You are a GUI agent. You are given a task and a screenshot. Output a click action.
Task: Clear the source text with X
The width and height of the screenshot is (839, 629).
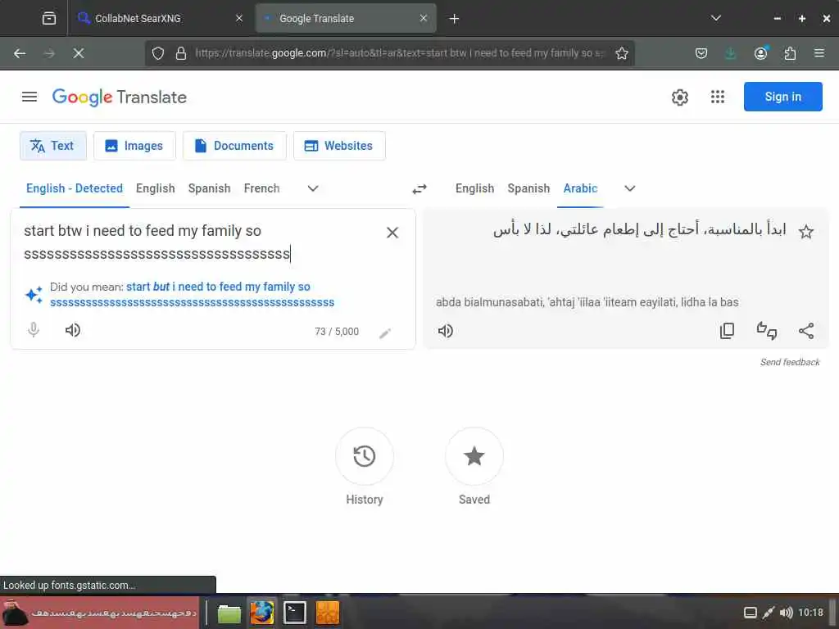pyautogui.click(x=392, y=233)
